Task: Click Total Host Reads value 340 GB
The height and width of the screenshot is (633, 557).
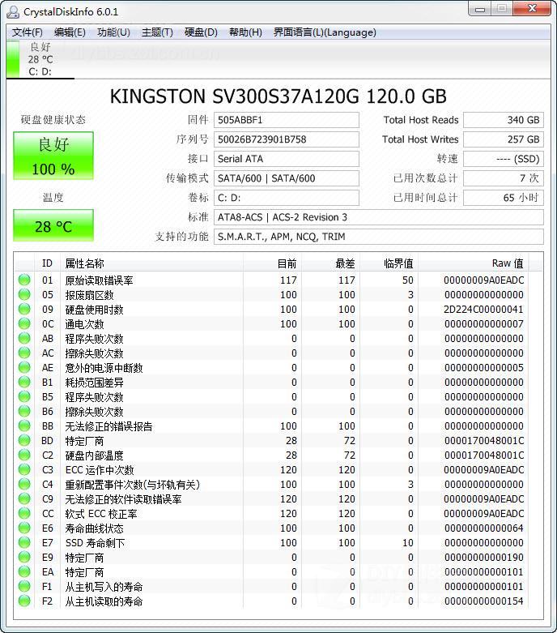Action: point(504,120)
